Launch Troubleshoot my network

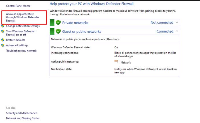pyautogui.click(x=21, y=51)
